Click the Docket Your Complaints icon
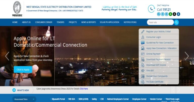This screenshot has height=102, width=194. point(143,76)
